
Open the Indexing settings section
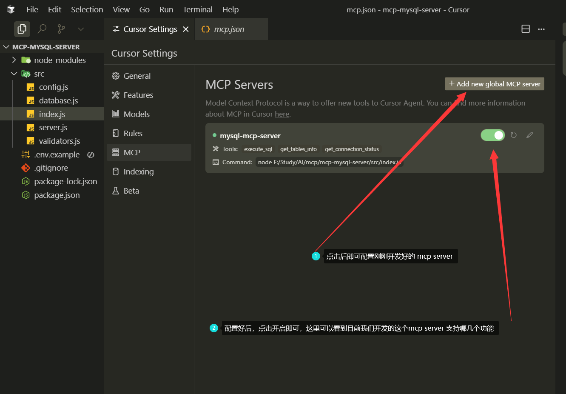(x=139, y=171)
